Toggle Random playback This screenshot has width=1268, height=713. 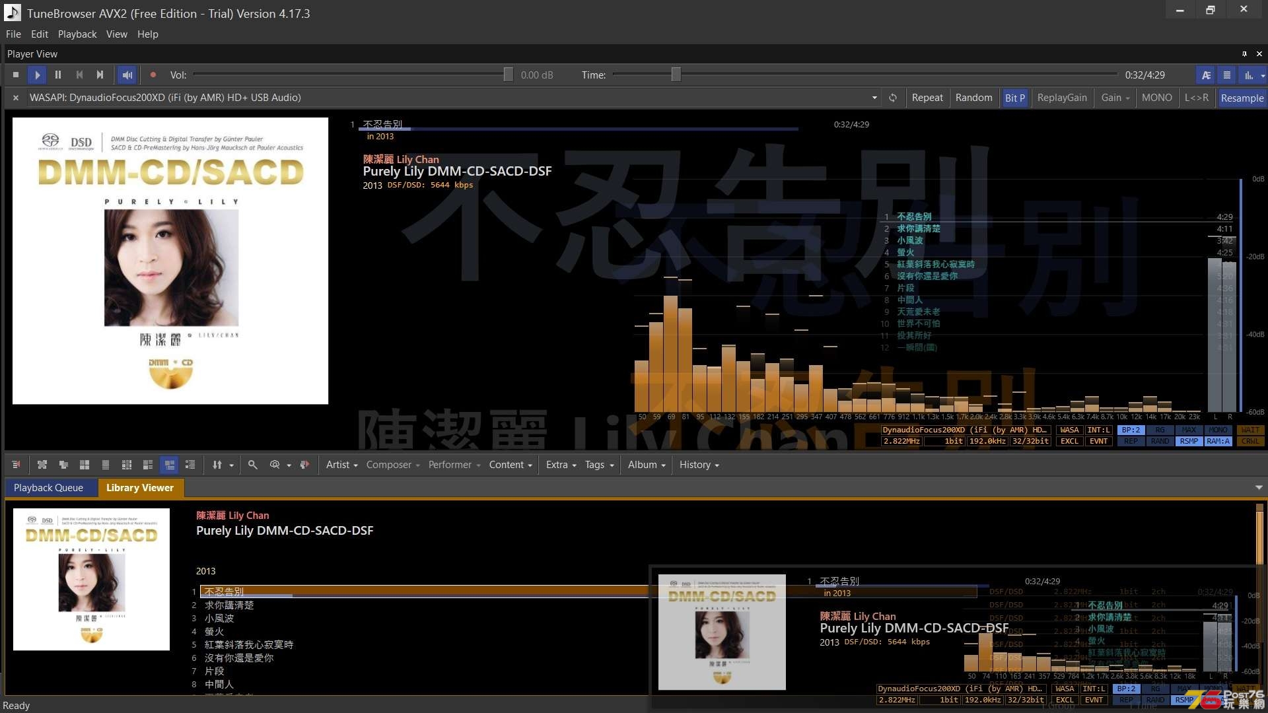[x=973, y=98]
